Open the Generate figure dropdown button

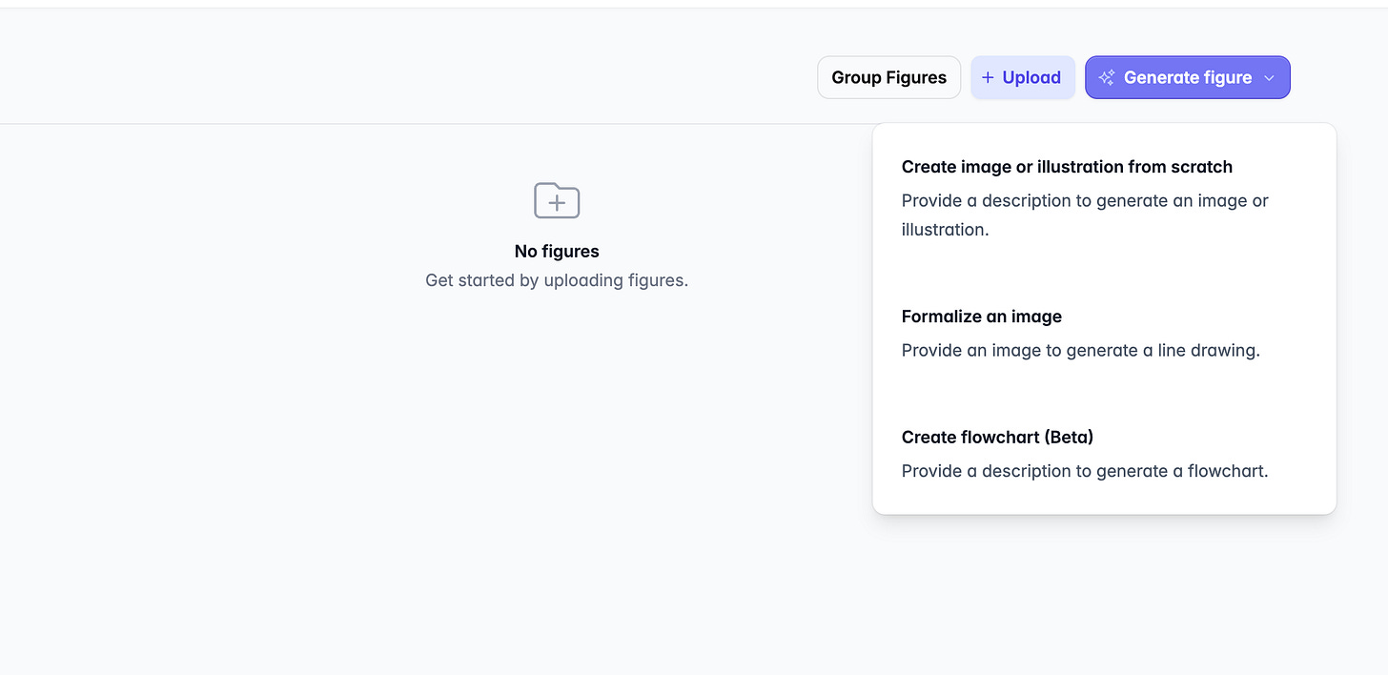(x=1187, y=77)
